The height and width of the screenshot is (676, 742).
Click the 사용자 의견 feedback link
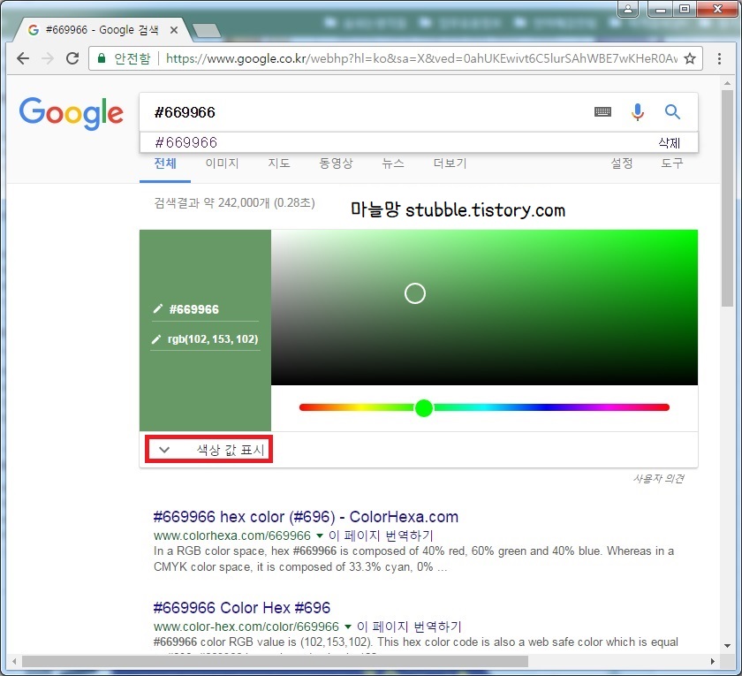(658, 479)
